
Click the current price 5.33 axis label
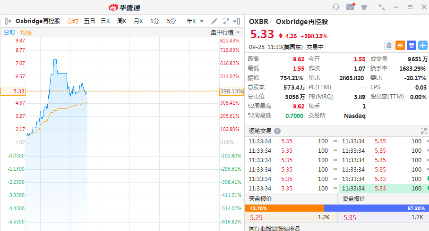click(x=13, y=91)
